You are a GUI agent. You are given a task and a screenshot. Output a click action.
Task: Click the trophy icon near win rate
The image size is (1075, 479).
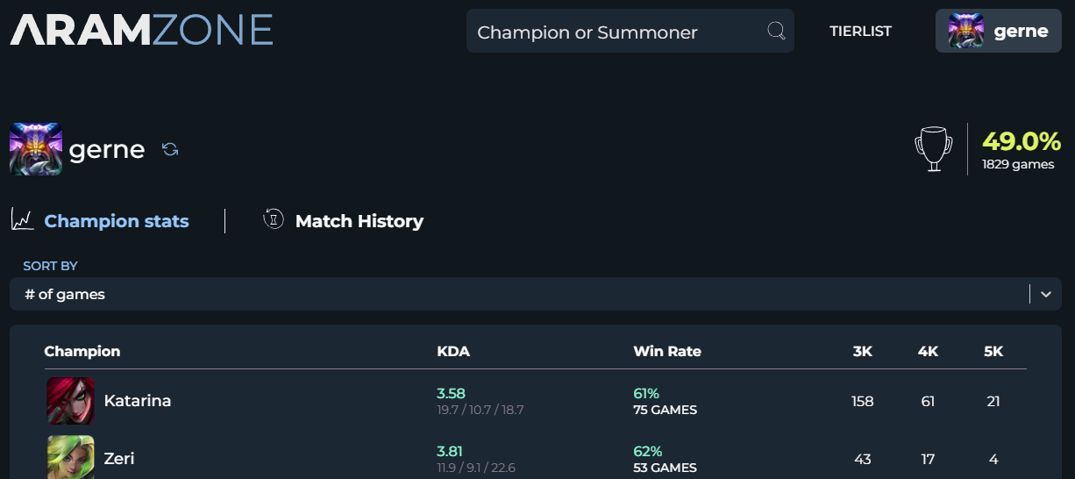click(933, 149)
